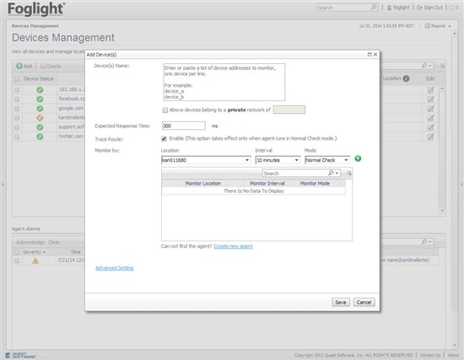The width and height of the screenshot is (464, 360).
Task: Open the Advanced Setting link
Action: point(114,268)
